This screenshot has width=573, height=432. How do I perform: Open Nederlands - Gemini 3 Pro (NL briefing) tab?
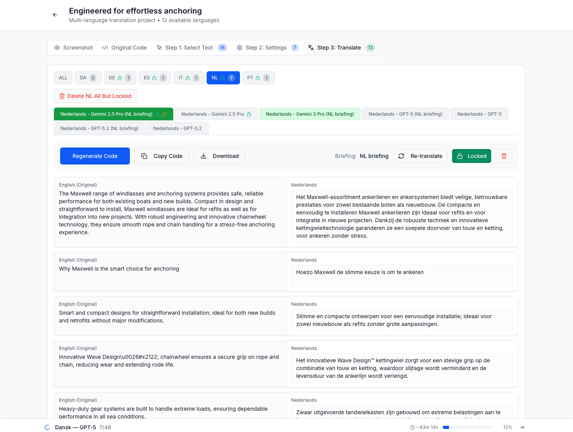click(x=310, y=114)
